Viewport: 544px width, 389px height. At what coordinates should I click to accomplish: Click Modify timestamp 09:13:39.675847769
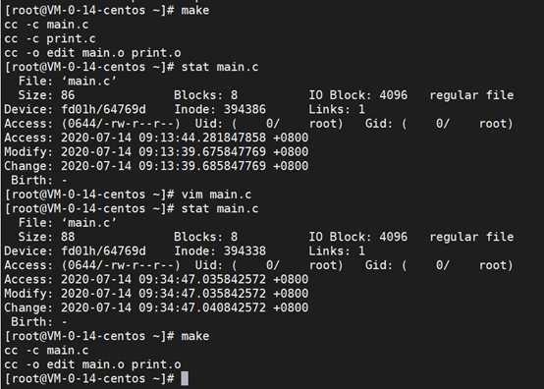pos(202,152)
